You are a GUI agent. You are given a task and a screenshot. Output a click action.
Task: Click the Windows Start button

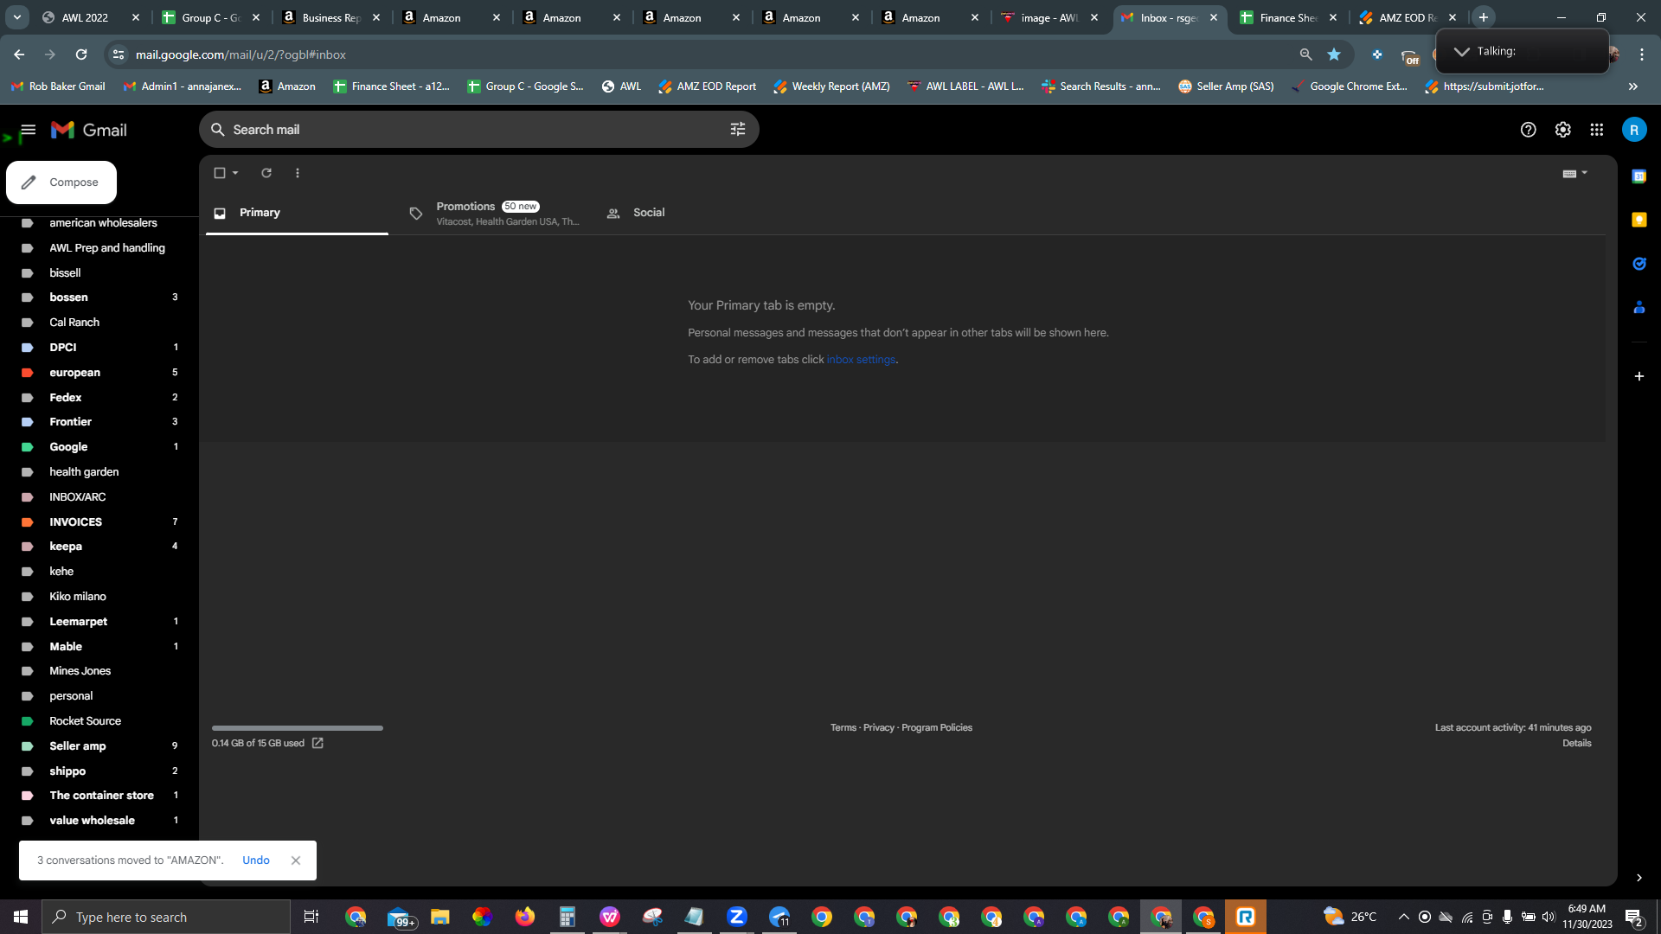tap(21, 917)
